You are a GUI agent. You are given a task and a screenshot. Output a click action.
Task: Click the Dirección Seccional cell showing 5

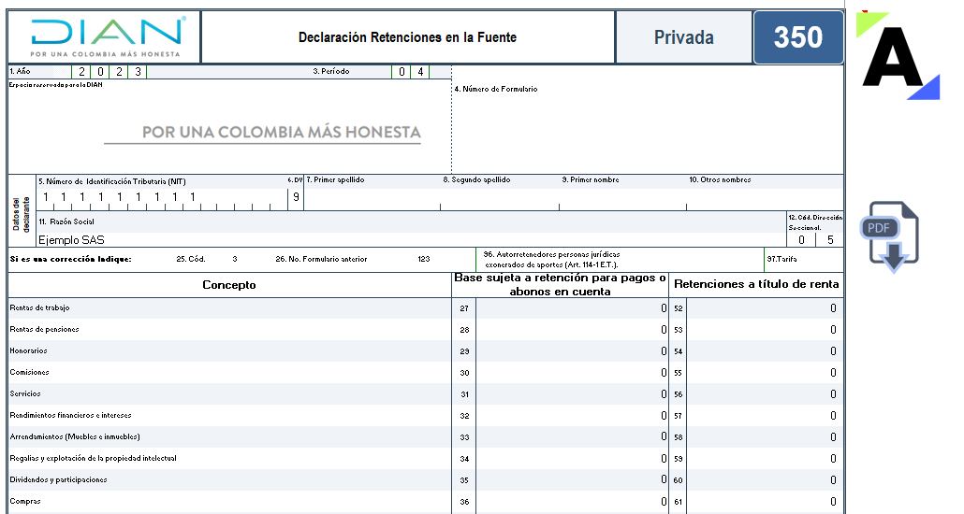[830, 240]
